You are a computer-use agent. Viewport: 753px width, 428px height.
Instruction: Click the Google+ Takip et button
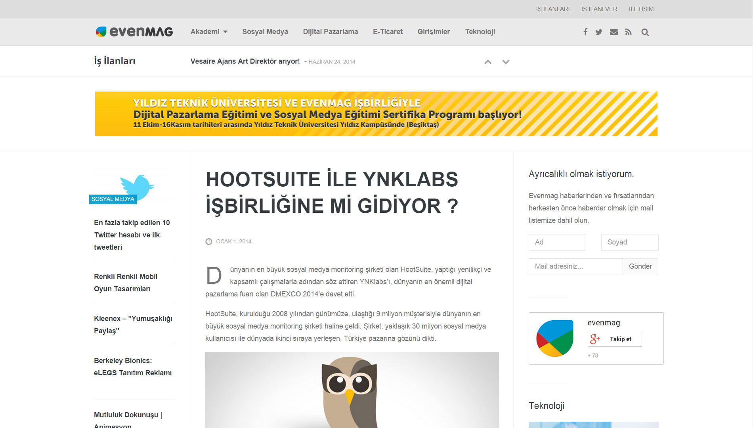point(615,339)
